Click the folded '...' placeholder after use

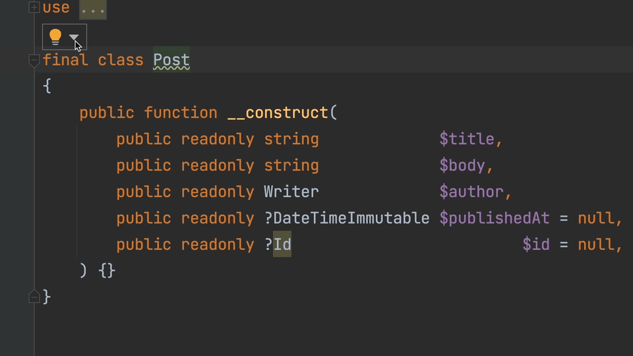tap(93, 9)
